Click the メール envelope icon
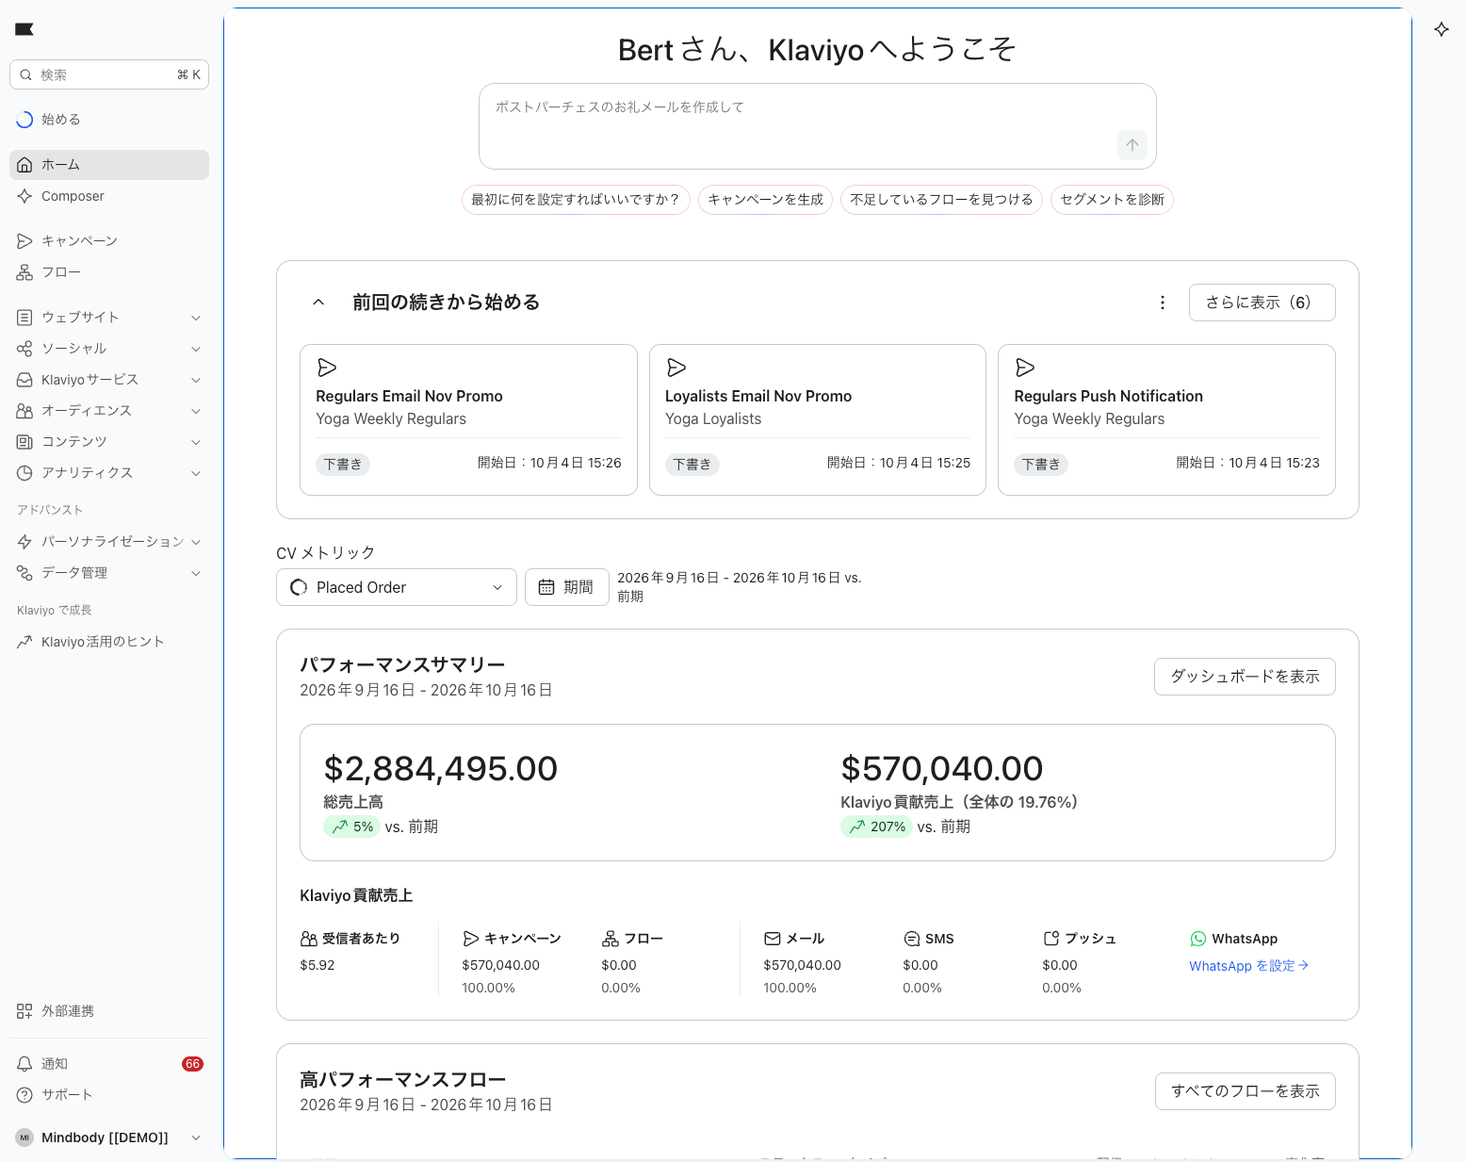Viewport: 1466px width, 1162px height. [773, 939]
